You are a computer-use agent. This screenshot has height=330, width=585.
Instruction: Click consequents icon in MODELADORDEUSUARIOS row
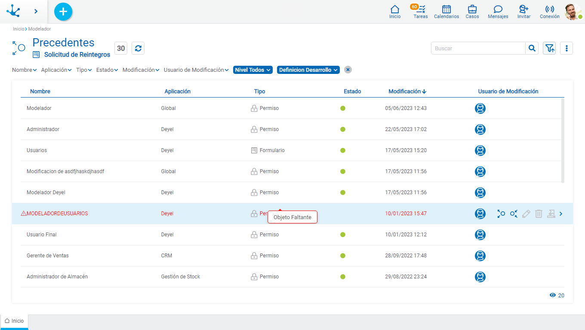click(x=514, y=214)
